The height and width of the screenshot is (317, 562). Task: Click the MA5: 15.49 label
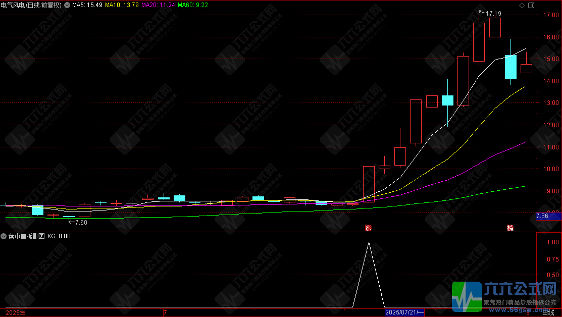click(87, 5)
